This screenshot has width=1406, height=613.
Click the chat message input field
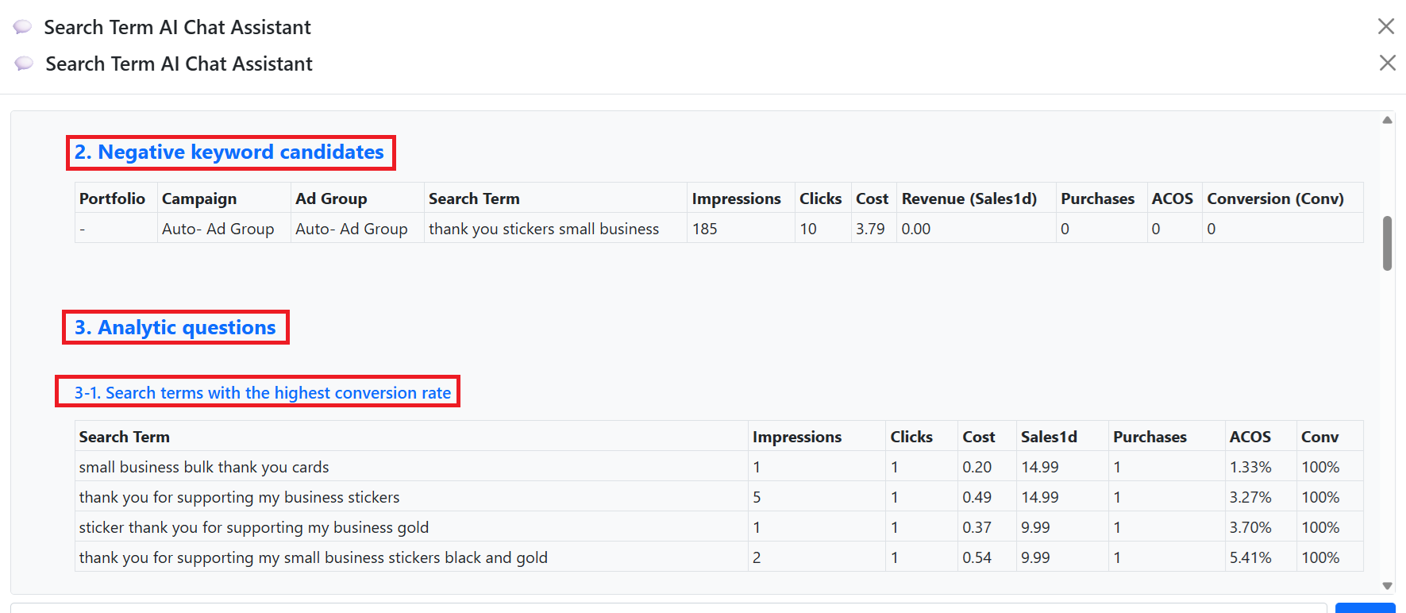[667, 607]
